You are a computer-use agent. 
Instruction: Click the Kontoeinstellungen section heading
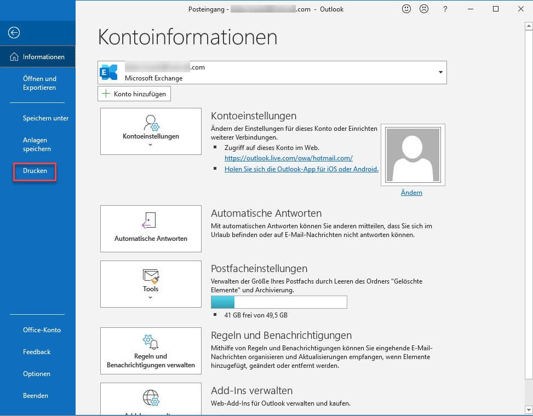click(254, 116)
